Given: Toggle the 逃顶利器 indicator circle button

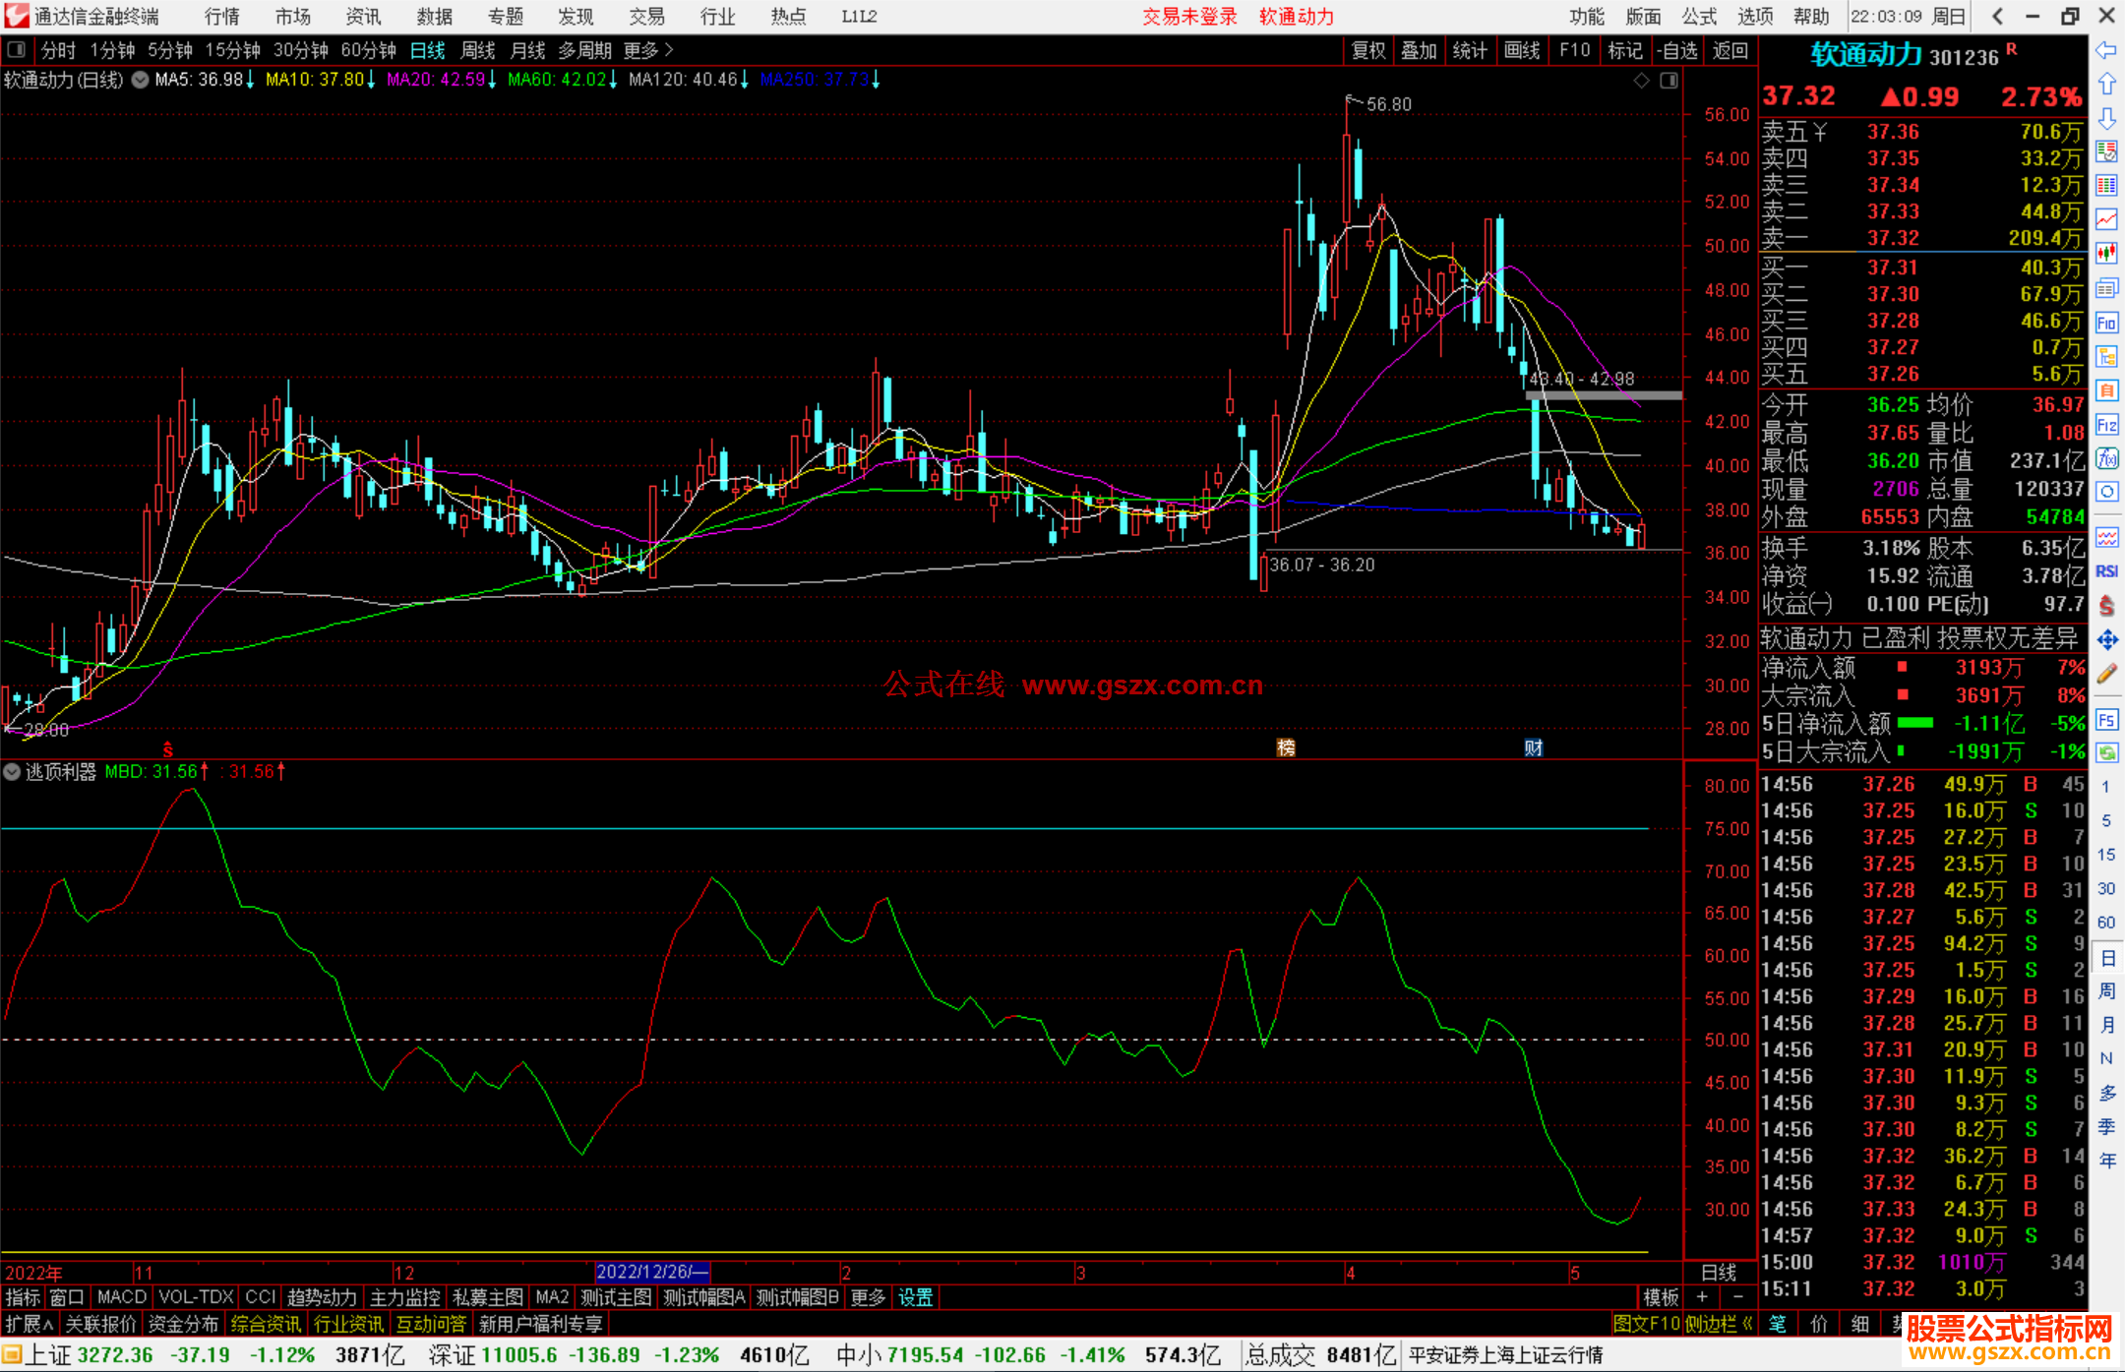Looking at the screenshot, I should pyautogui.click(x=12, y=772).
